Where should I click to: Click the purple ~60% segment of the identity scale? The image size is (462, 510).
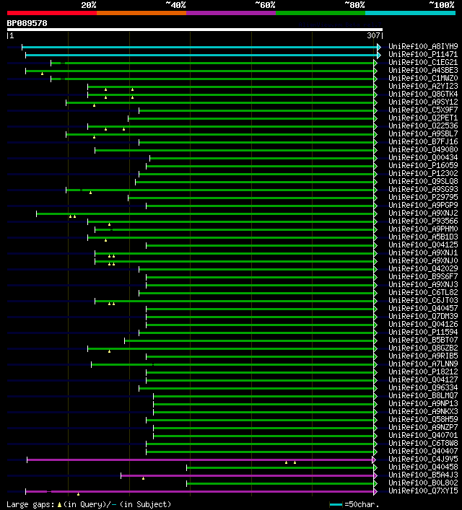(231, 13)
